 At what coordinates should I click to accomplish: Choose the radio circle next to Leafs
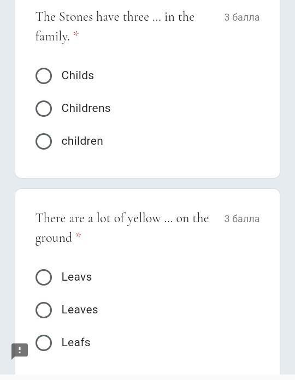[44, 343]
